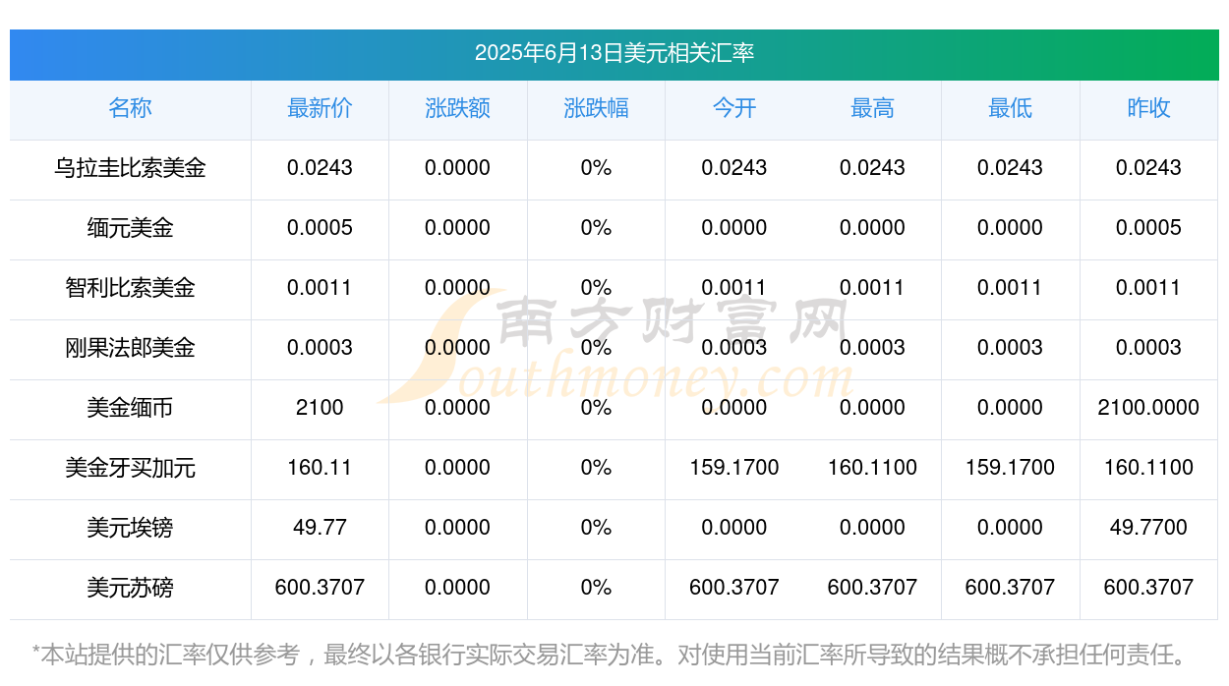Click 昨收 0.0011 in 智利比索美金 row
The width and height of the screenshot is (1229, 686).
1148,288
